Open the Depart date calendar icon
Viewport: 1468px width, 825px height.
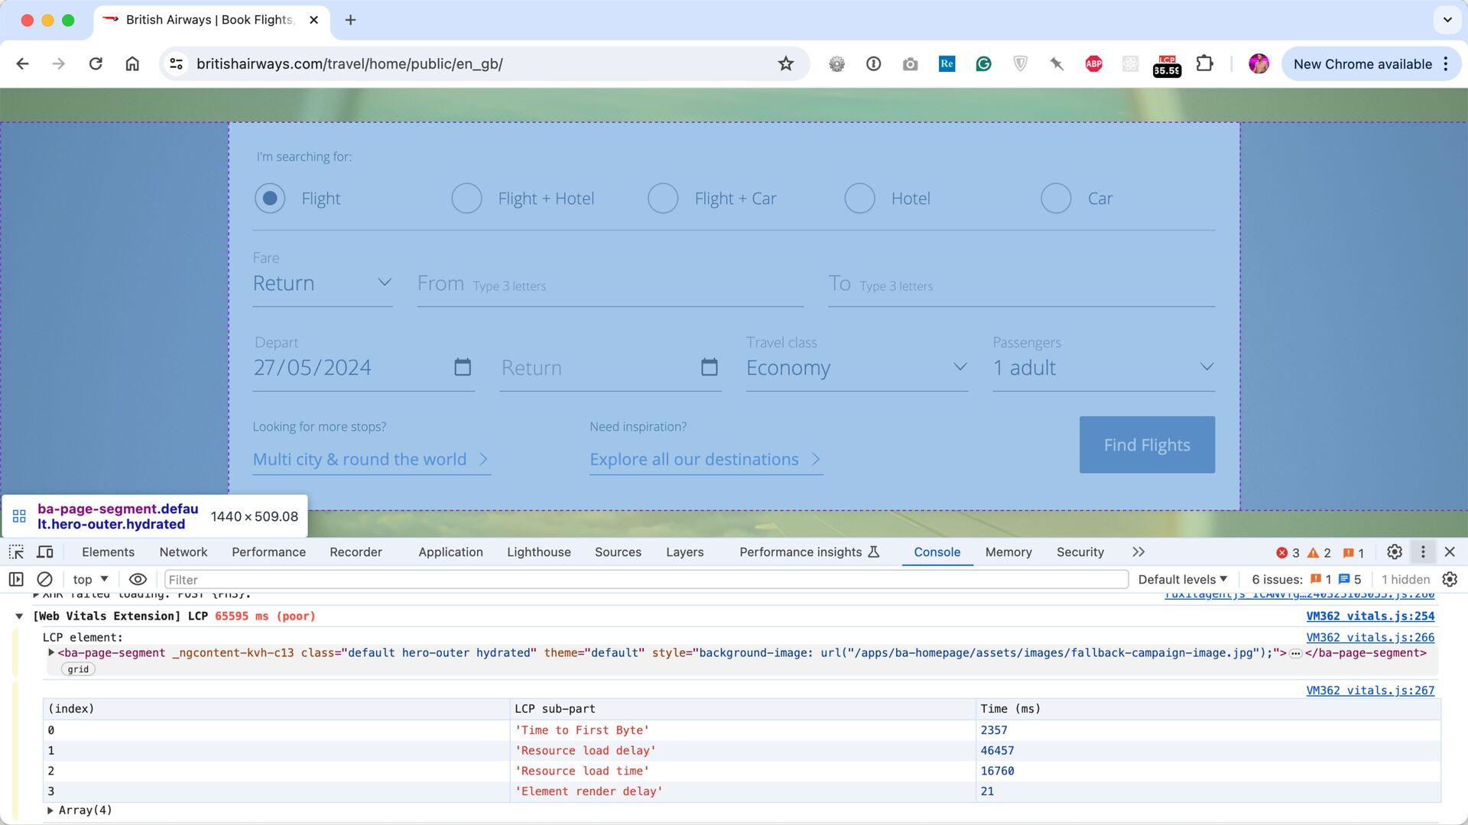coord(463,367)
